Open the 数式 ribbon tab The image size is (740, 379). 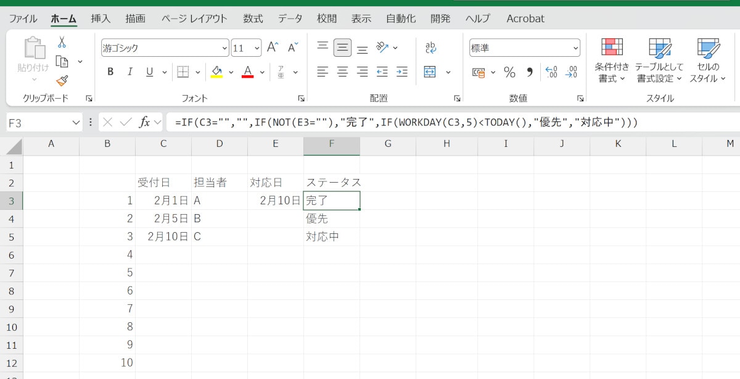253,19
